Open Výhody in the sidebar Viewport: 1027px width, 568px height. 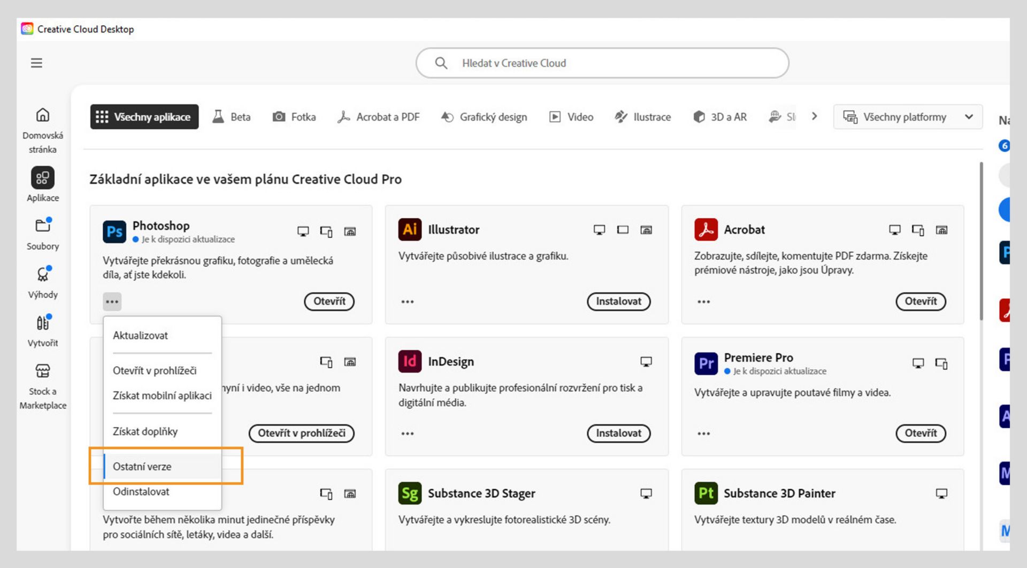[43, 282]
